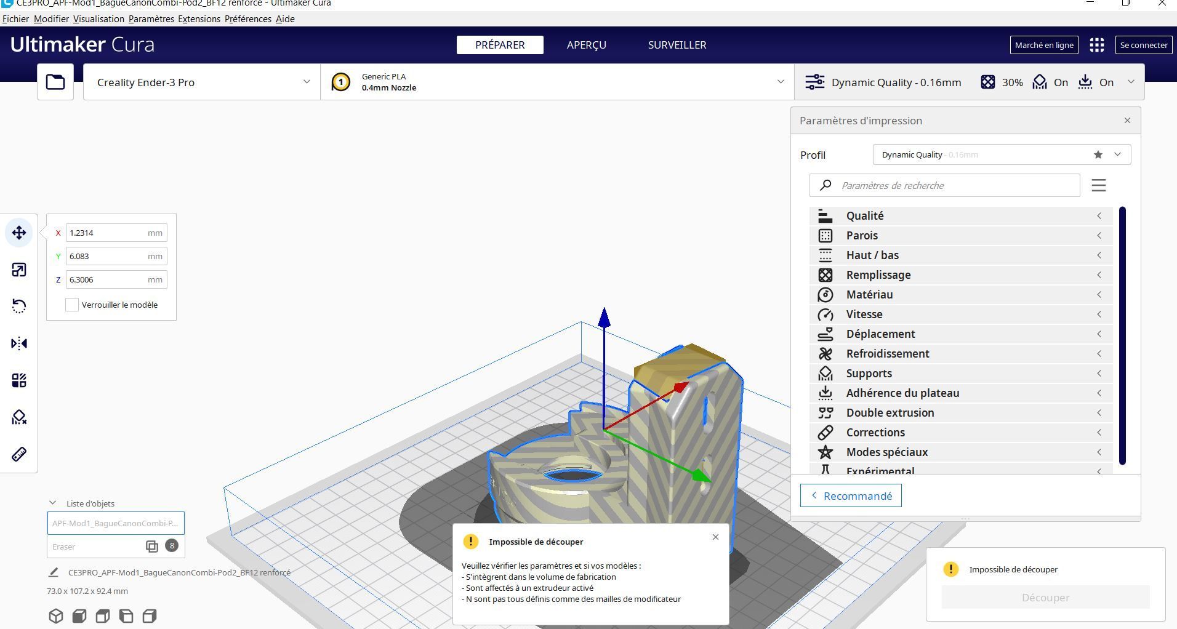Click the Se connecter button

pyautogui.click(x=1144, y=45)
